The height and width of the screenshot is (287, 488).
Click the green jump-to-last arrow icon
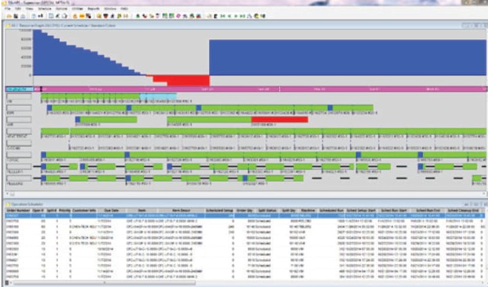(242, 16)
